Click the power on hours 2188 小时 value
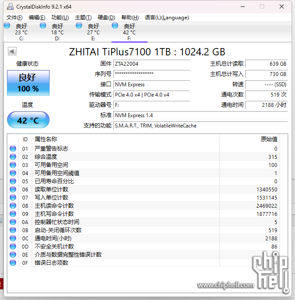This screenshot has width=295, height=300. click(267, 105)
